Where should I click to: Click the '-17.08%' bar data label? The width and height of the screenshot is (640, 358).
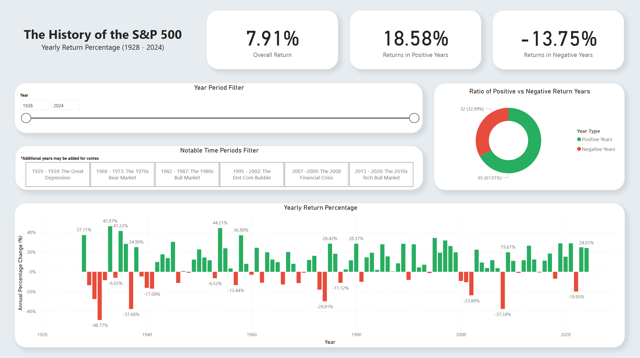tap(152, 294)
